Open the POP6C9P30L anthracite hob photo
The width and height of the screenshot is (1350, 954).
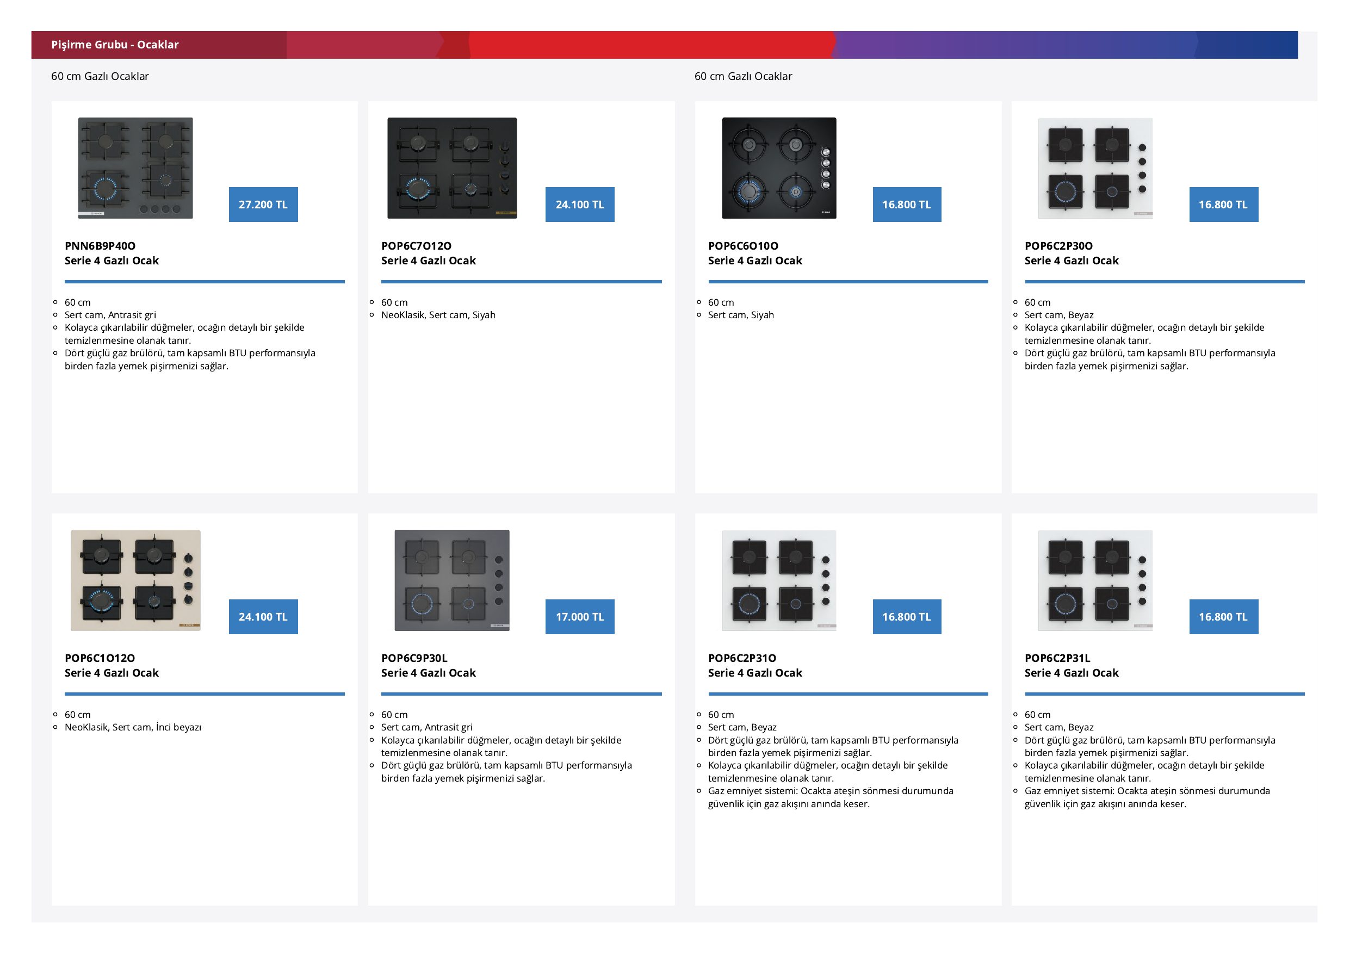452,580
